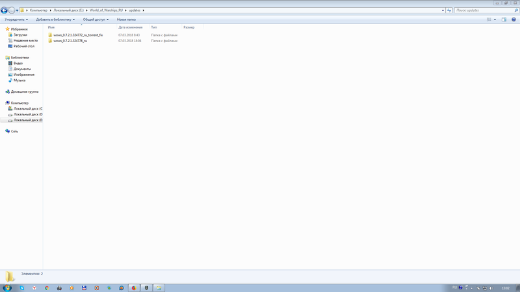Open Музыка library

19,80
